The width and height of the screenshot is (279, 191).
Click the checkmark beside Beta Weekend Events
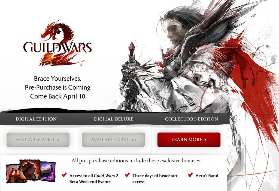64,175
